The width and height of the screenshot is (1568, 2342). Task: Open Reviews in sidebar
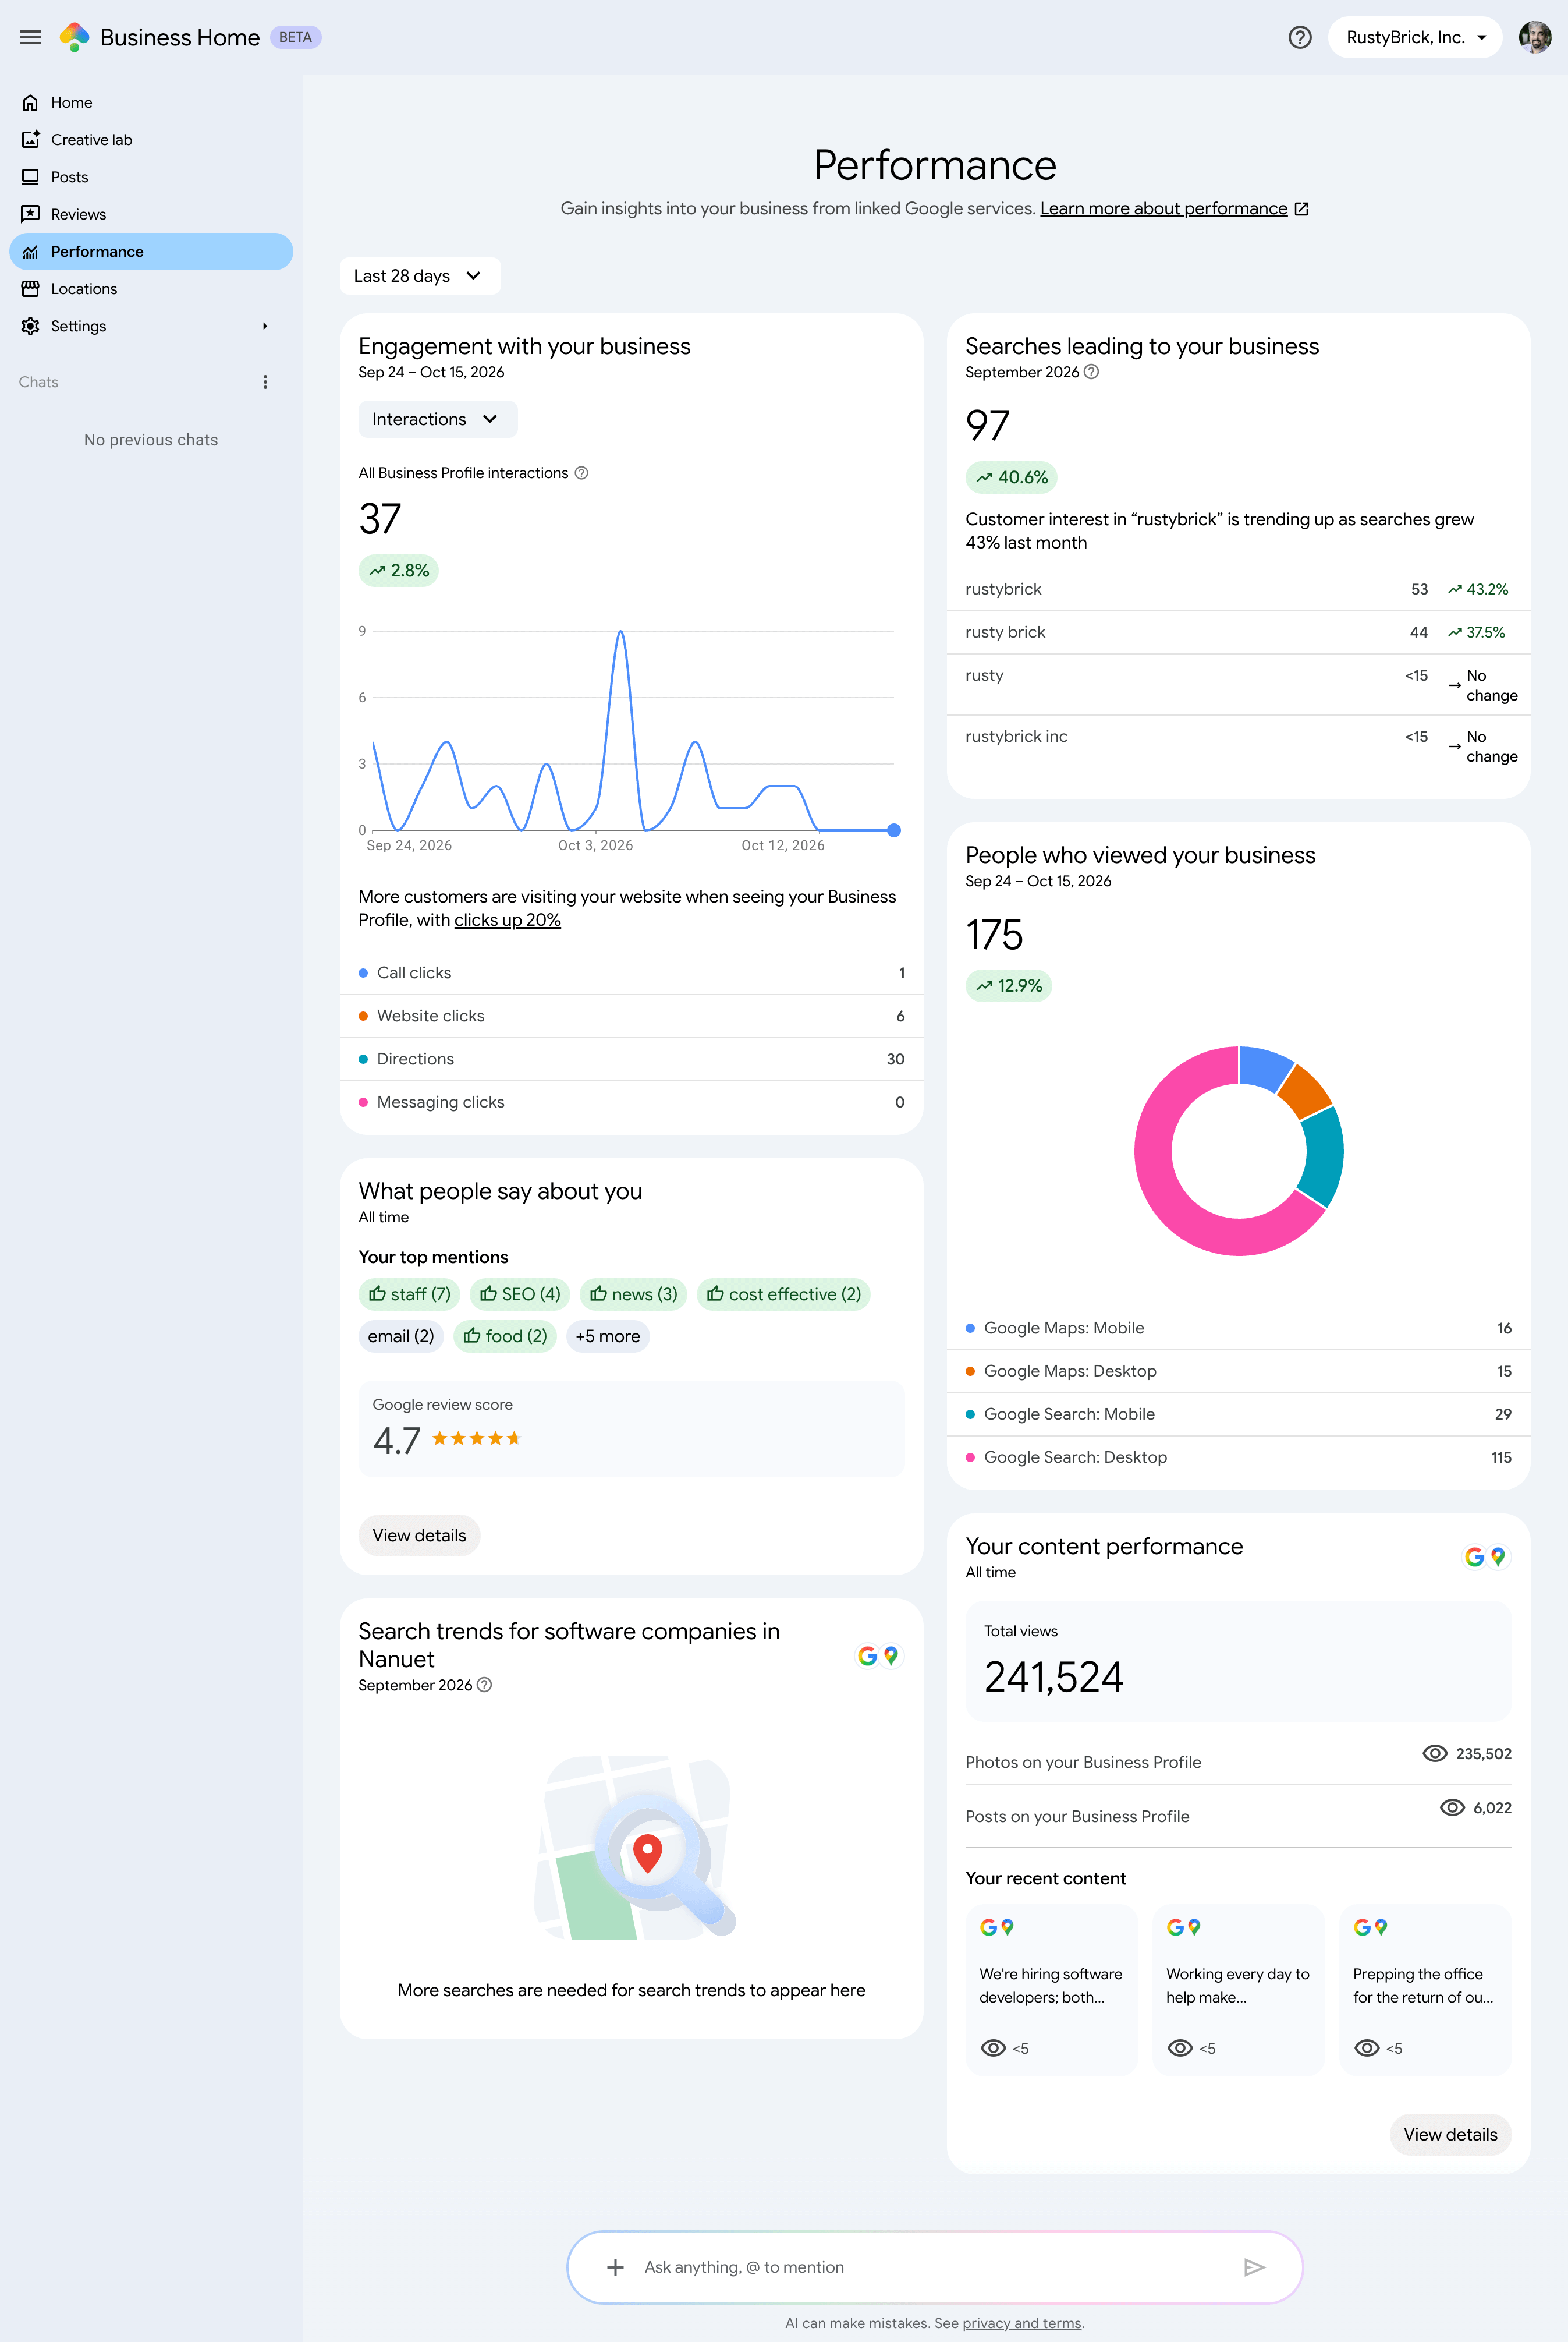(151, 214)
